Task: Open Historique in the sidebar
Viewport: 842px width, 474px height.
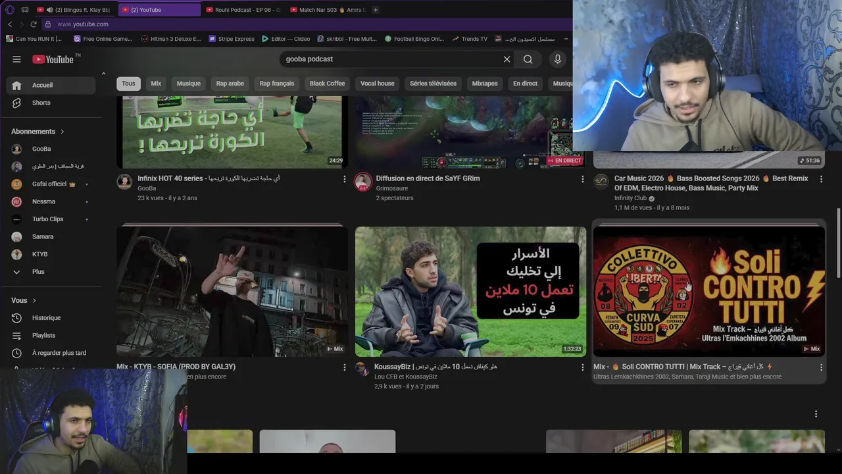Action: point(51,318)
